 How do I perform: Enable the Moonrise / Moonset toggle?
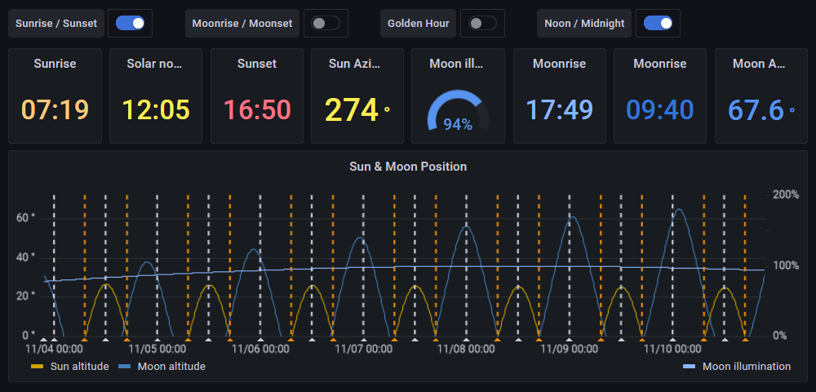tap(326, 23)
